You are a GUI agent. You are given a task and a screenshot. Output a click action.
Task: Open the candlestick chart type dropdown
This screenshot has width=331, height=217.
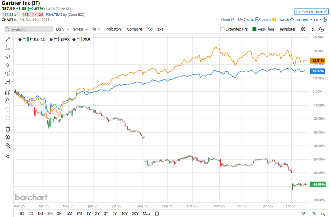point(96,29)
